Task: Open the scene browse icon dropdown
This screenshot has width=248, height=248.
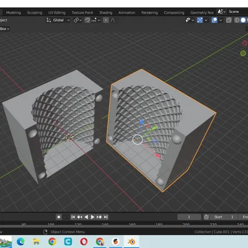Action: click(221, 12)
